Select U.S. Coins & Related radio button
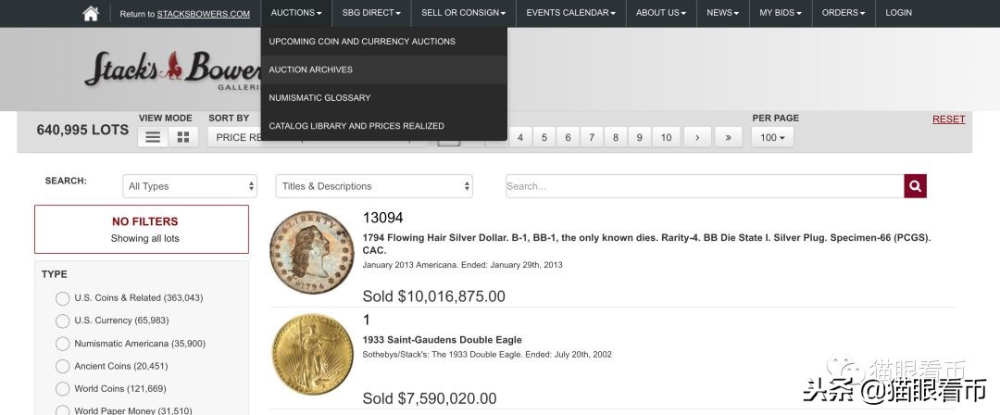 click(x=63, y=298)
